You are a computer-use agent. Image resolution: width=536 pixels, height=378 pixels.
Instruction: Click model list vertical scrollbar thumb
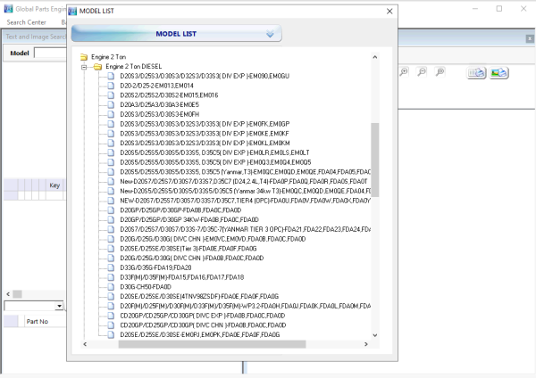pyautogui.click(x=375, y=160)
